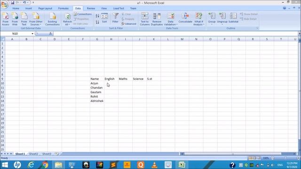
Task: Open Advanced filter options
Action: pos(128,24)
